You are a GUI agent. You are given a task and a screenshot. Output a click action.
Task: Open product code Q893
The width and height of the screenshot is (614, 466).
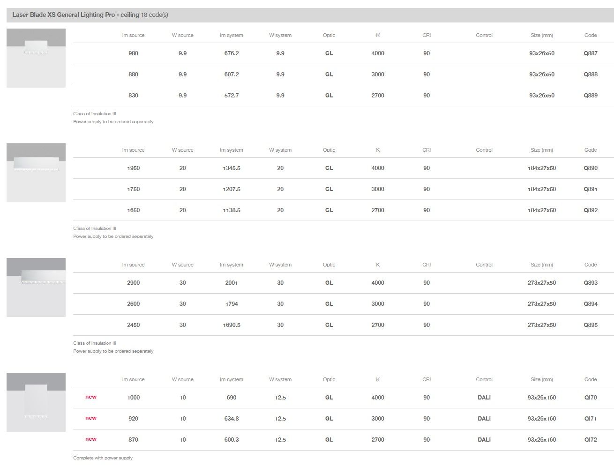coord(590,283)
